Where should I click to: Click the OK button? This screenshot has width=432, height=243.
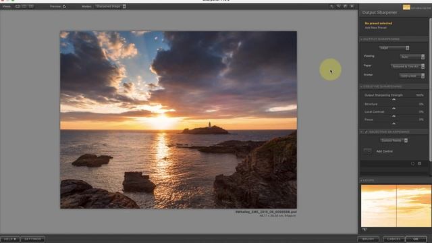pos(416,239)
